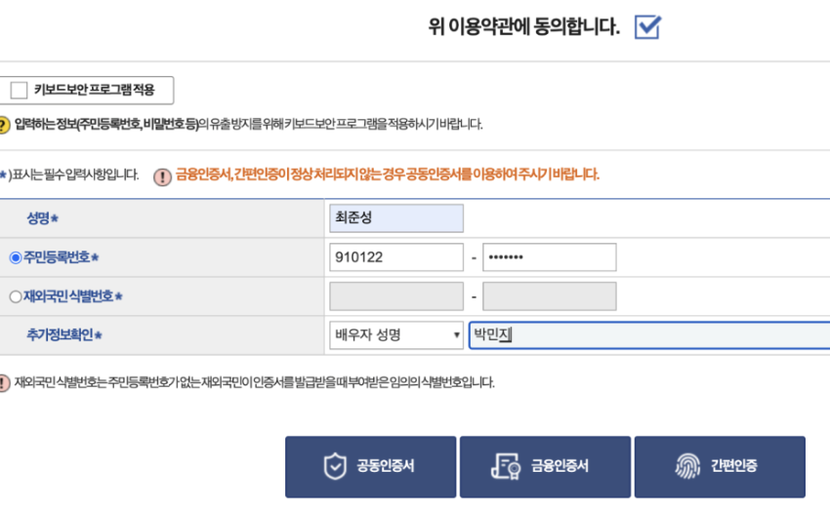Open the 배우자 성명 dropdown
This screenshot has height=509, width=830.
click(x=396, y=335)
